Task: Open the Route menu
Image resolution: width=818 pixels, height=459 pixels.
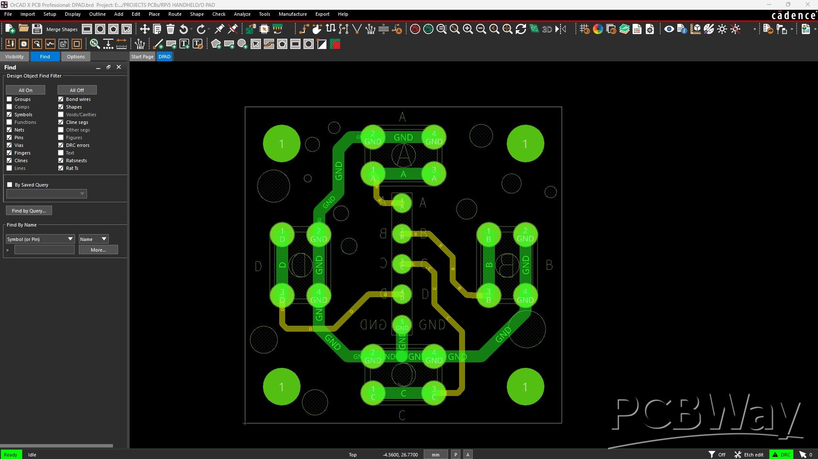Action: 175,14
